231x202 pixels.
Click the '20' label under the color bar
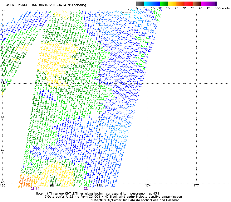[168, 8]
